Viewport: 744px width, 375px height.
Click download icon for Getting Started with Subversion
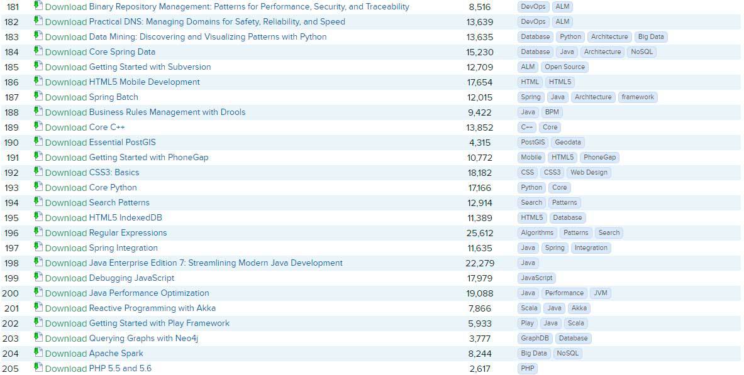coord(38,66)
